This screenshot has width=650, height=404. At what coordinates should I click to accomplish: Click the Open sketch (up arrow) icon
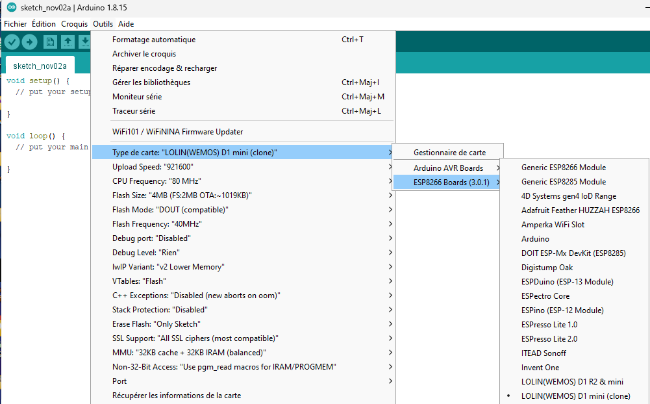(68, 42)
